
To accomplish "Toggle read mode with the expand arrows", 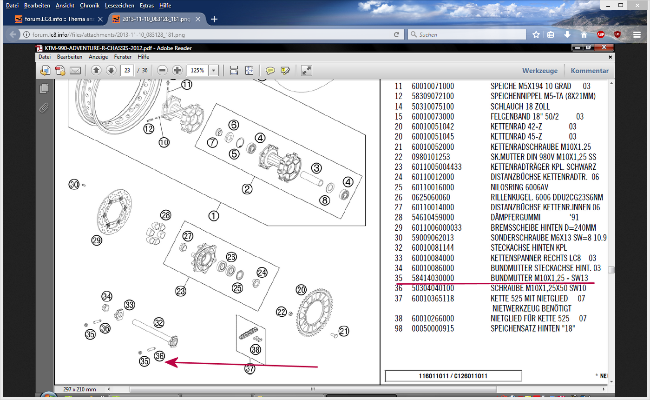I will point(306,70).
